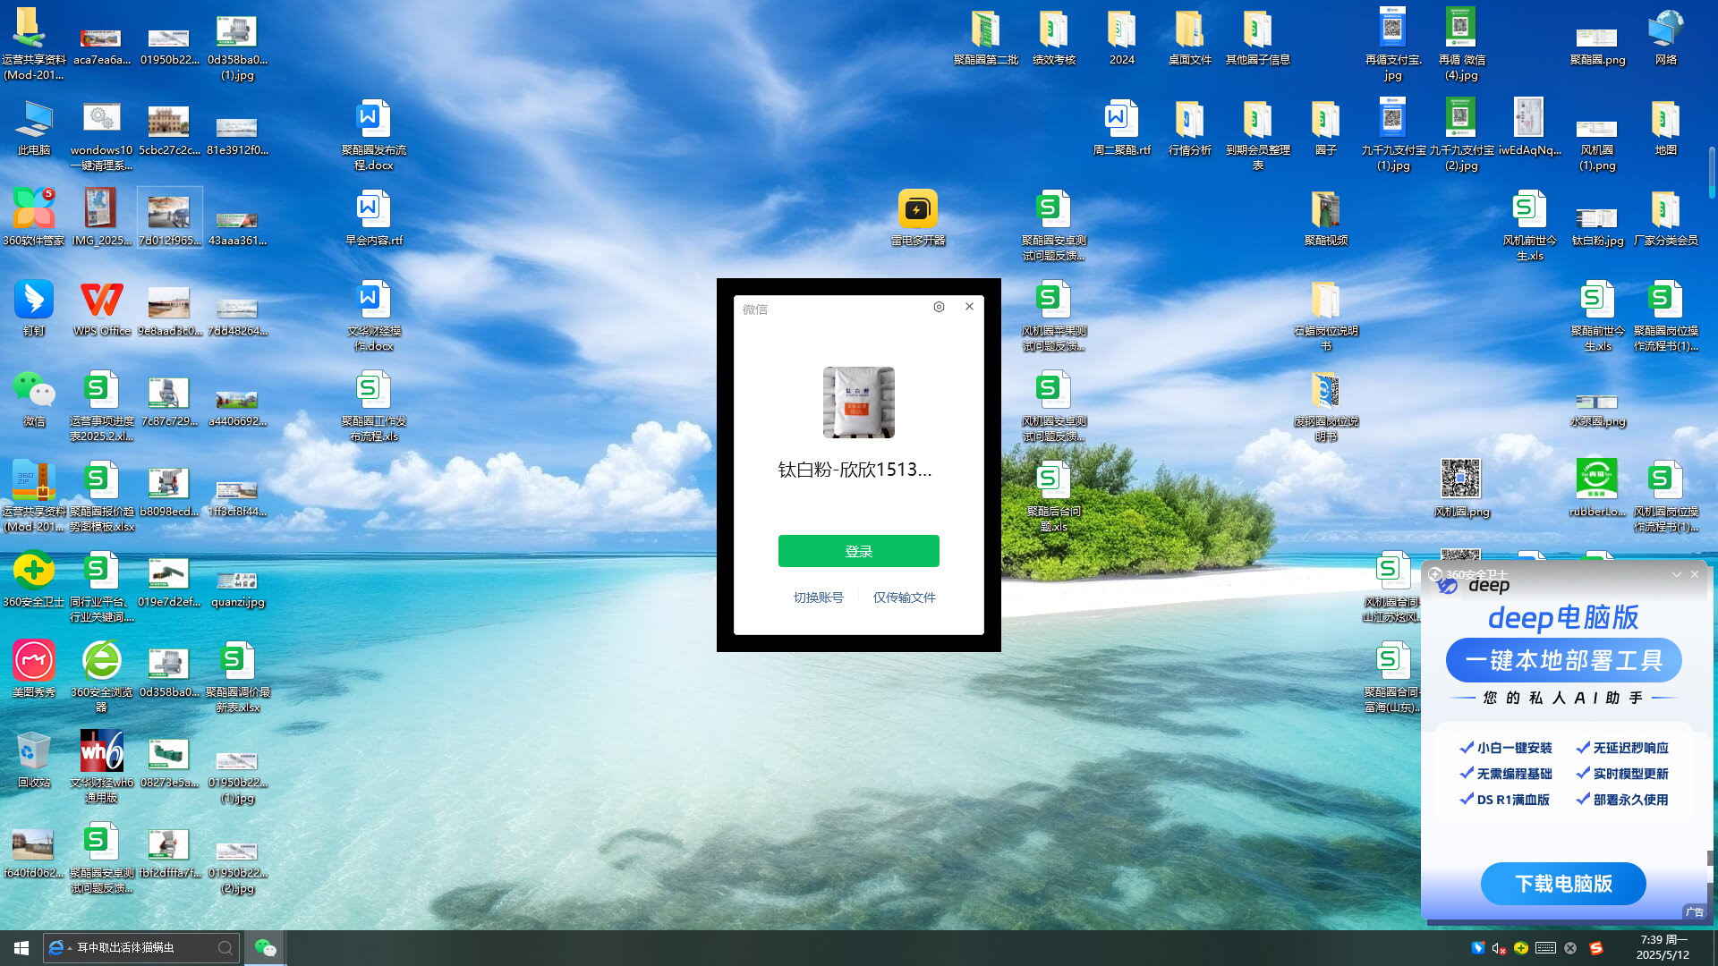Open the 美图秀秀 desktop icon
This screenshot has height=966, width=1718.
pos(34,662)
